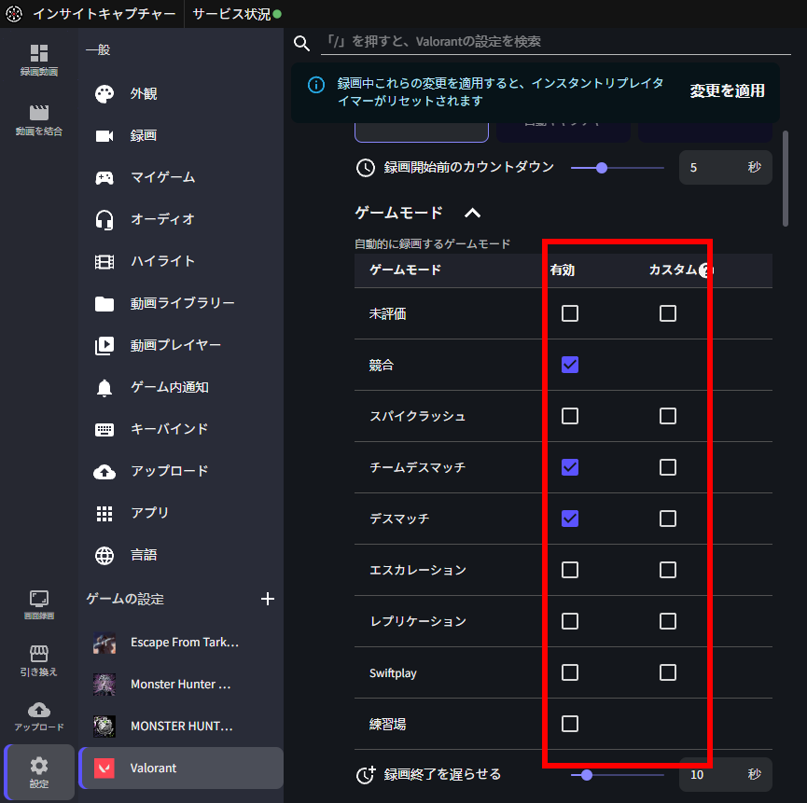
Task: Check カスタム box for 未評価
Action: coord(668,313)
